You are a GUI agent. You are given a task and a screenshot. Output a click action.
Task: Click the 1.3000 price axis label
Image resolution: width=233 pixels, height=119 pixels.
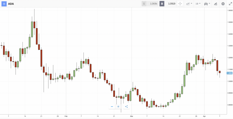tap(230, 46)
